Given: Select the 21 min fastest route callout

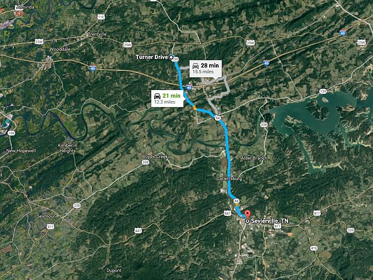Looking at the screenshot, I should 168,99.
